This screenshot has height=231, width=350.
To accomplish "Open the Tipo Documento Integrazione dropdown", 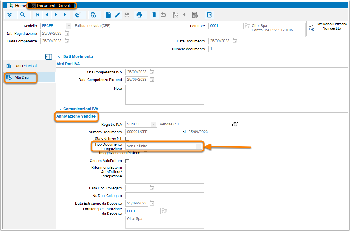I will tap(198, 146).
